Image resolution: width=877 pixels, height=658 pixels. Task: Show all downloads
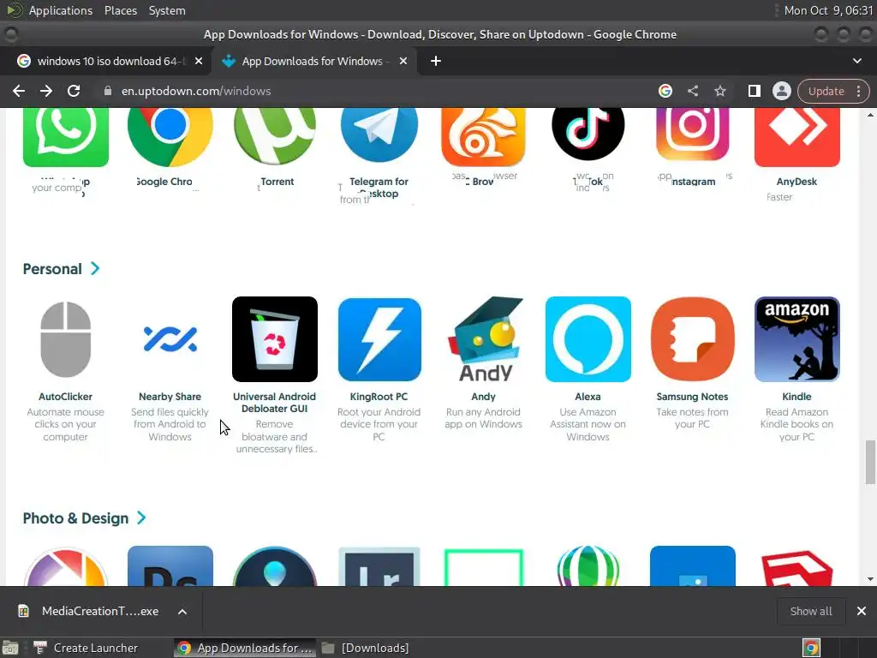point(811,612)
